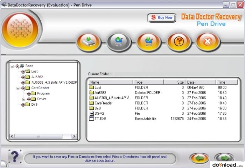Click the Current Folder path field
Viewport: 245px width, 168px height.
pos(176,74)
